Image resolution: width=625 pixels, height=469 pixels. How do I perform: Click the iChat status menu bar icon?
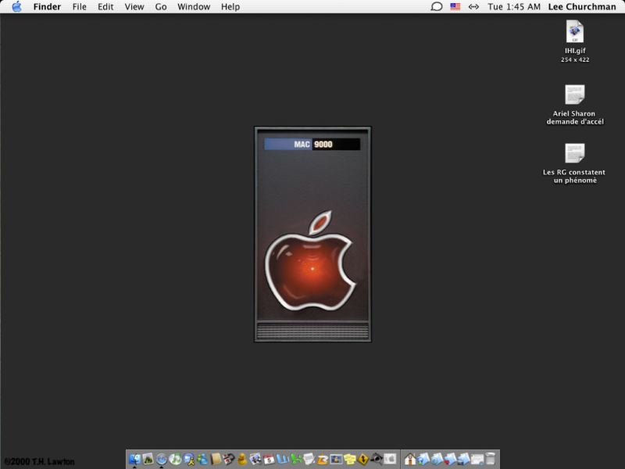pos(437,6)
